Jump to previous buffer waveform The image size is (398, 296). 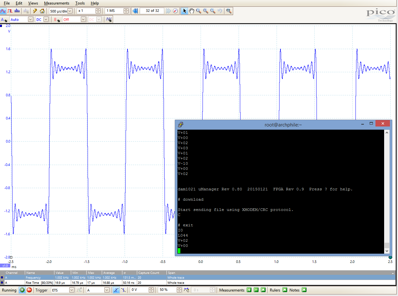pyautogui.click(x=136, y=11)
